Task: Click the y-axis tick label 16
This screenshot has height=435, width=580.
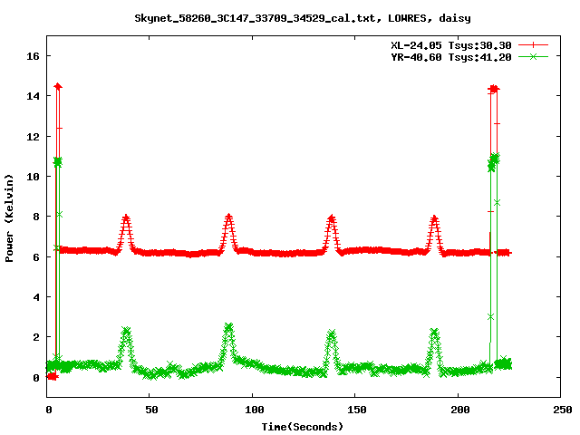Action: [x=33, y=56]
